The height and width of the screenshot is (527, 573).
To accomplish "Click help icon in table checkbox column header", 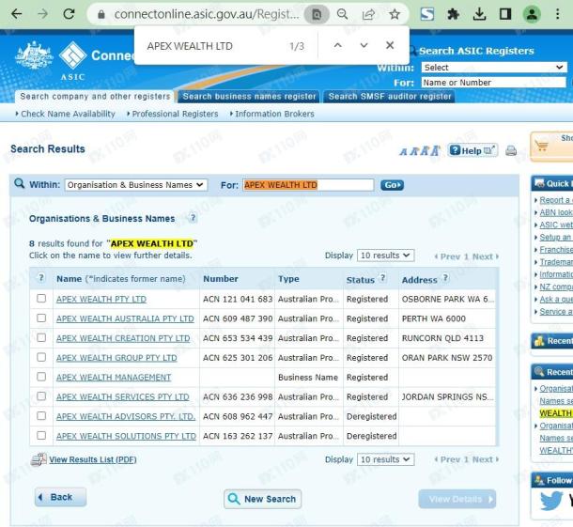I will (41, 278).
